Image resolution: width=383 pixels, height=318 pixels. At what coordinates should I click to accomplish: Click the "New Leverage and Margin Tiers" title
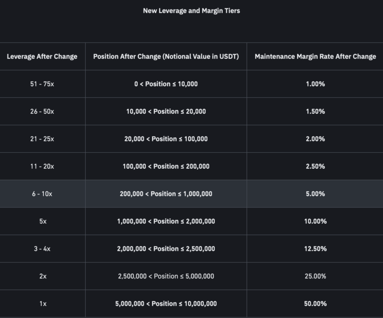191,10
